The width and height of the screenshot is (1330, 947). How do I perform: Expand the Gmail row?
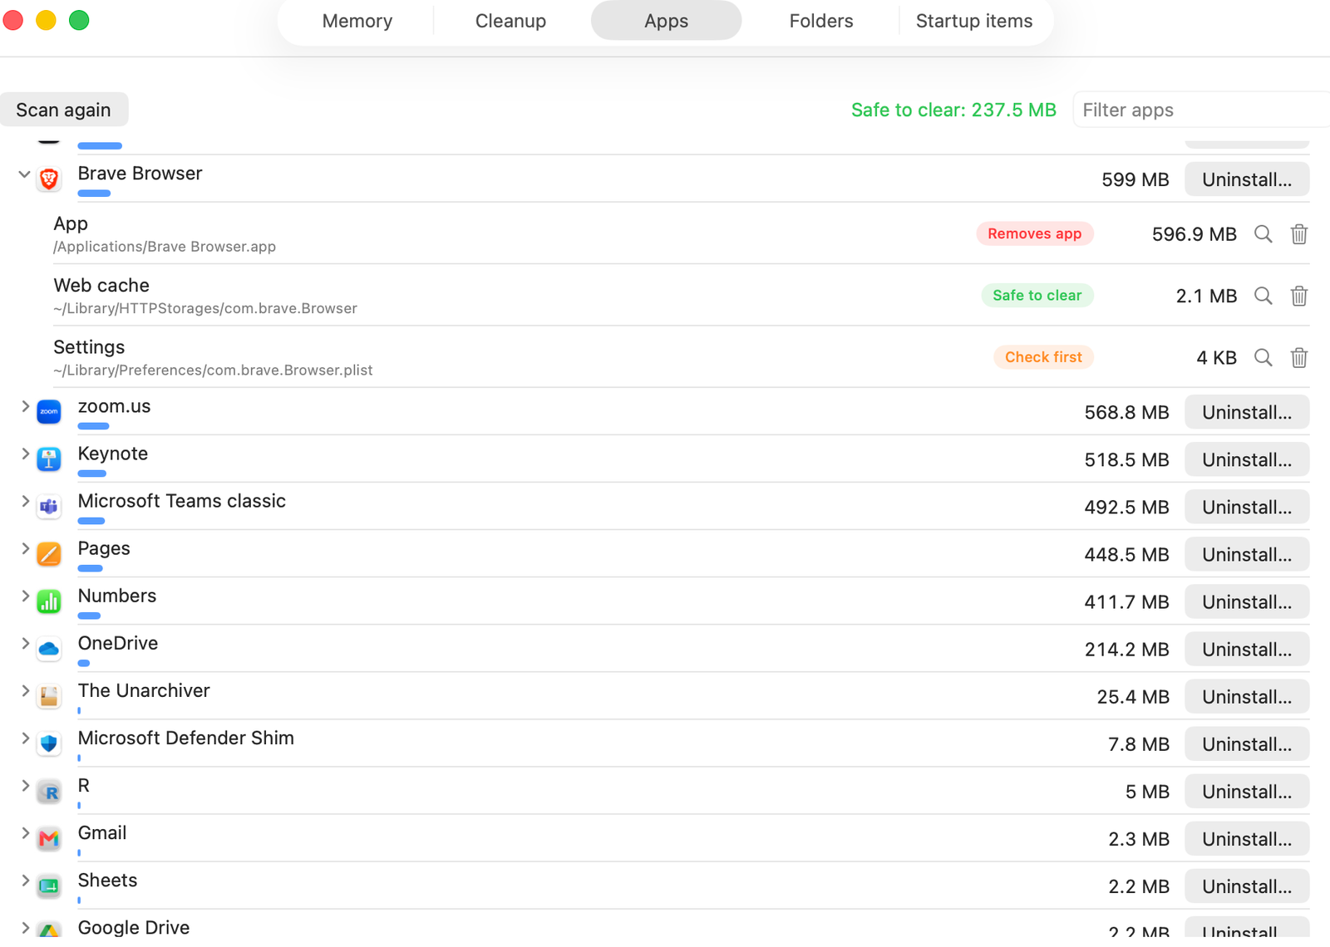point(25,832)
